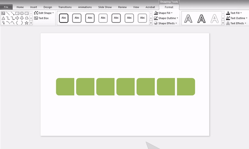This screenshot has height=149, width=249.
Task: Switch to the Transitions tab
Action: click(65, 7)
